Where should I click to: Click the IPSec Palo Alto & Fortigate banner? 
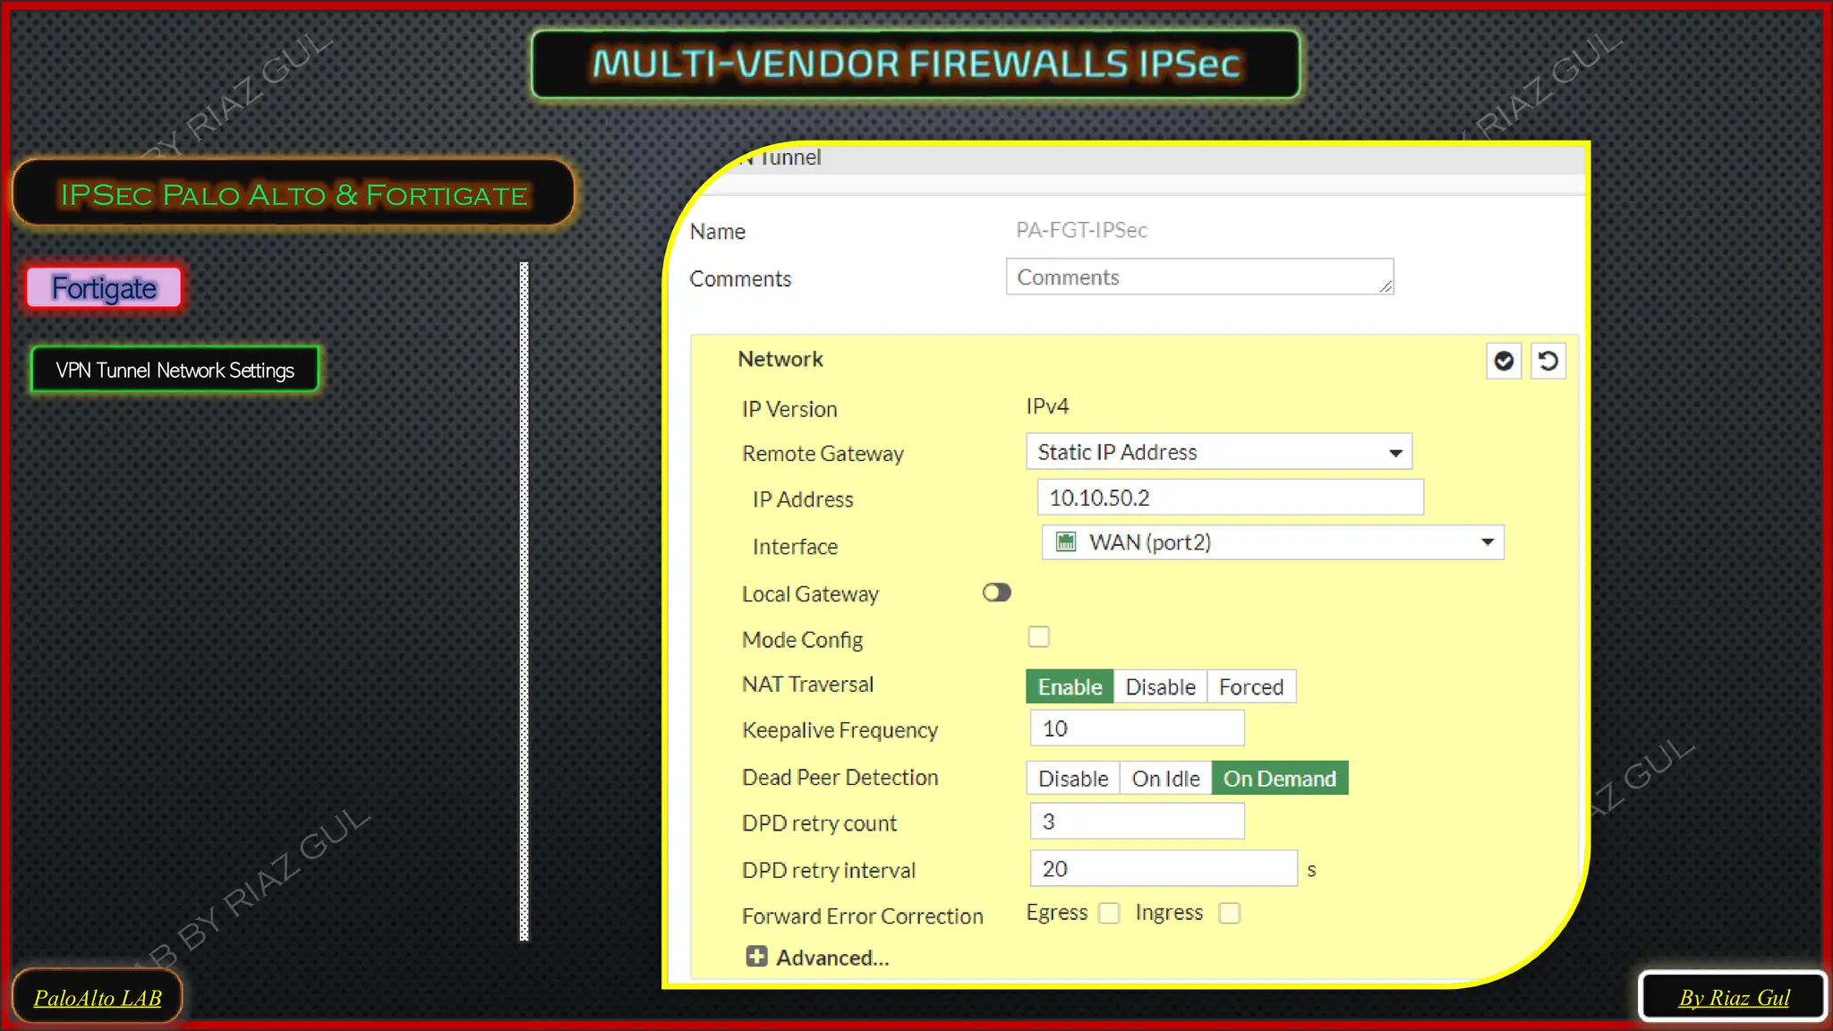(x=294, y=193)
